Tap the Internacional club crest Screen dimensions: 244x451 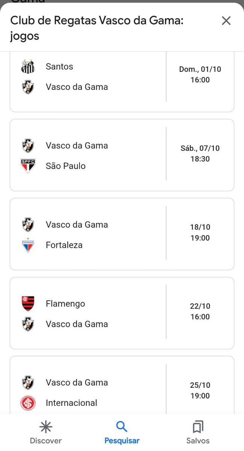click(28, 403)
